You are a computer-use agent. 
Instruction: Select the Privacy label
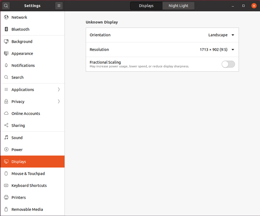point(18,102)
